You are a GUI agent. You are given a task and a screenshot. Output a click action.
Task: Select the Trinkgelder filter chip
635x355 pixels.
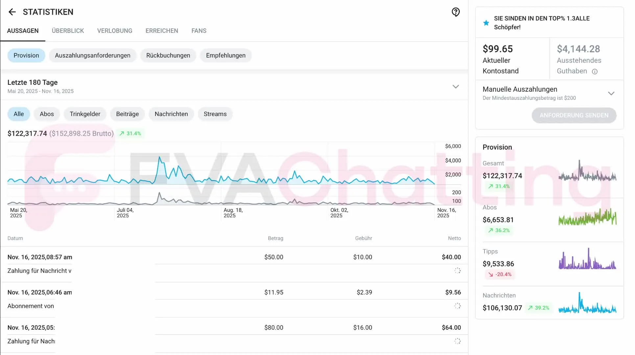click(x=85, y=114)
